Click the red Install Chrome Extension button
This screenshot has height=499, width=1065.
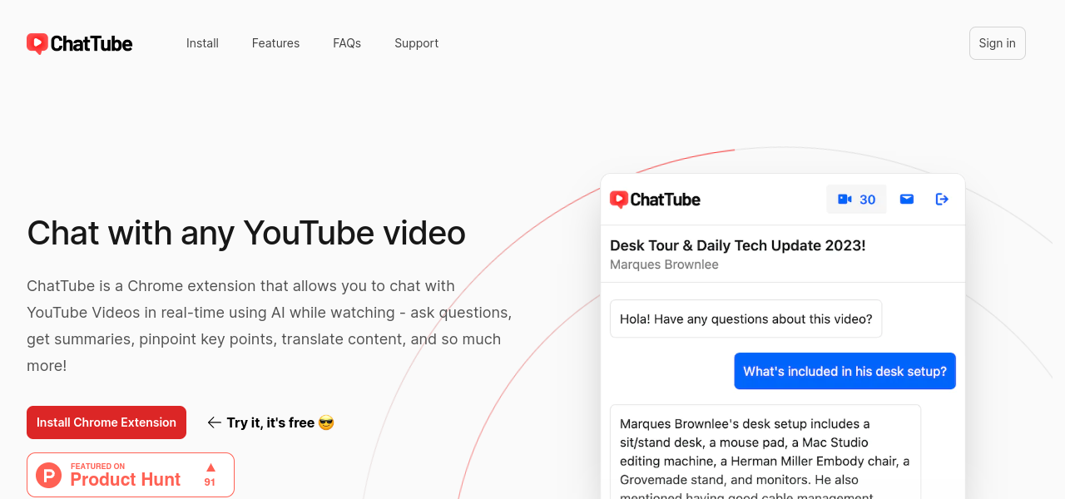tap(106, 422)
